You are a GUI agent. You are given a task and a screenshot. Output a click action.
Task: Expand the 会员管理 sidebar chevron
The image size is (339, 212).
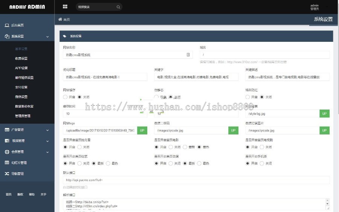47,152
